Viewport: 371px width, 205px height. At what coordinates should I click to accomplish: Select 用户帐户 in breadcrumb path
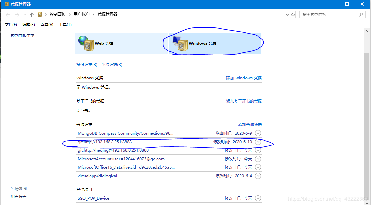coord(82,14)
